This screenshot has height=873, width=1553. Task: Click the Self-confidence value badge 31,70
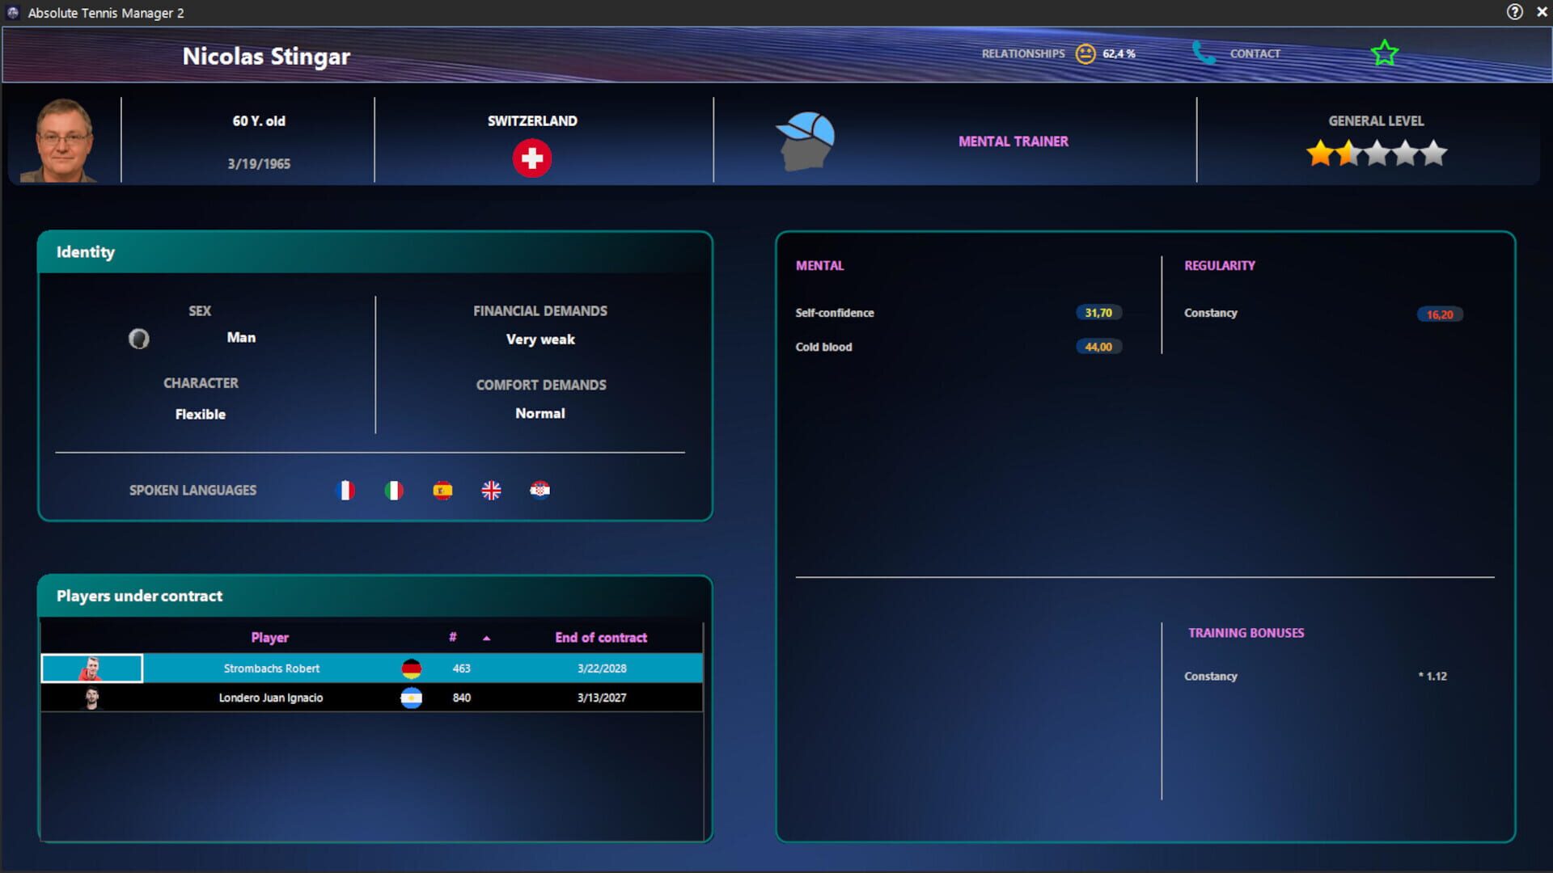pyautogui.click(x=1097, y=313)
